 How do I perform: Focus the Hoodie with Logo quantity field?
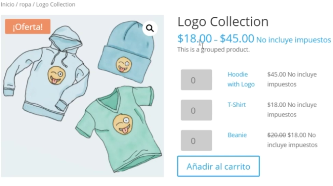(x=196, y=80)
